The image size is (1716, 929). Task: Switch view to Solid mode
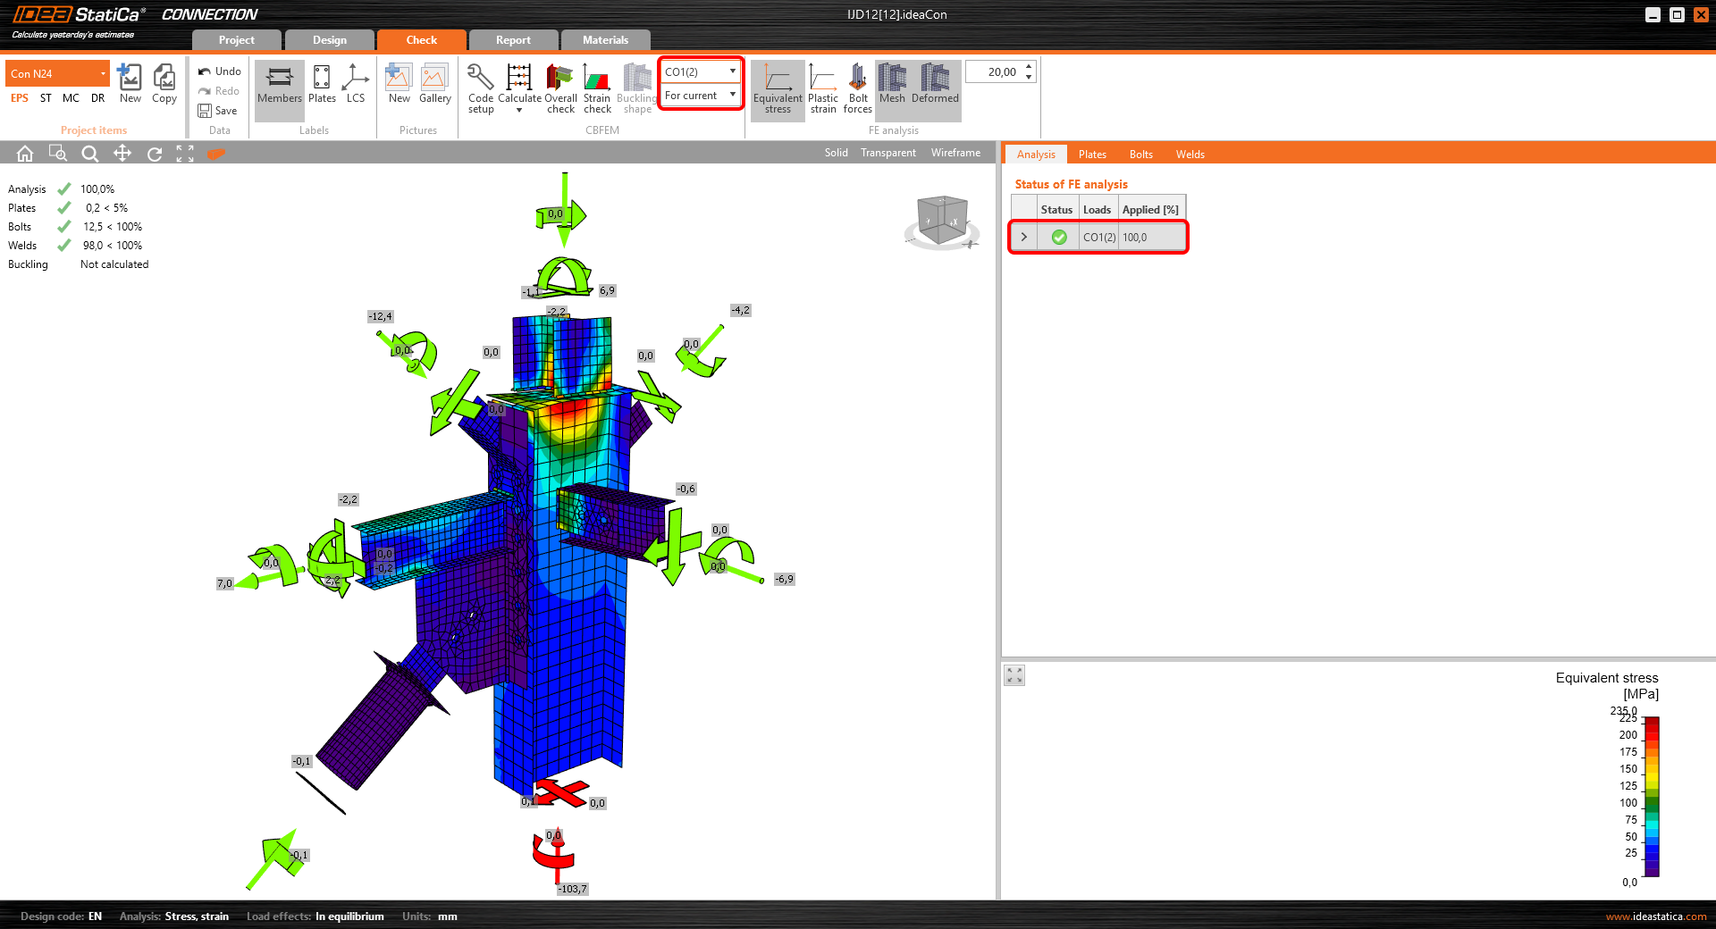837,153
